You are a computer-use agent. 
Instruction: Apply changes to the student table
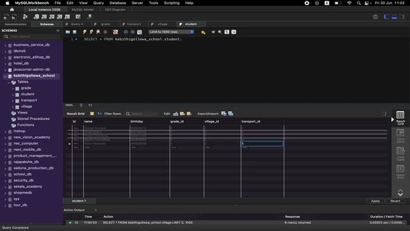click(x=375, y=201)
